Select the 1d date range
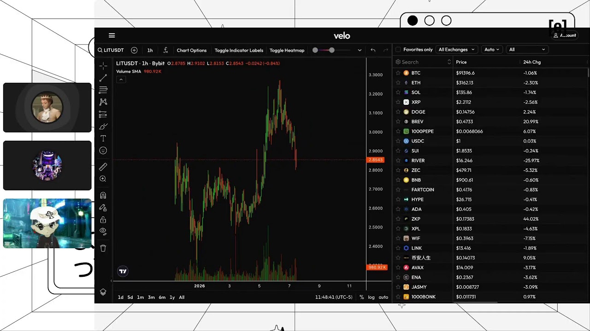The image size is (590, 331). 121,297
